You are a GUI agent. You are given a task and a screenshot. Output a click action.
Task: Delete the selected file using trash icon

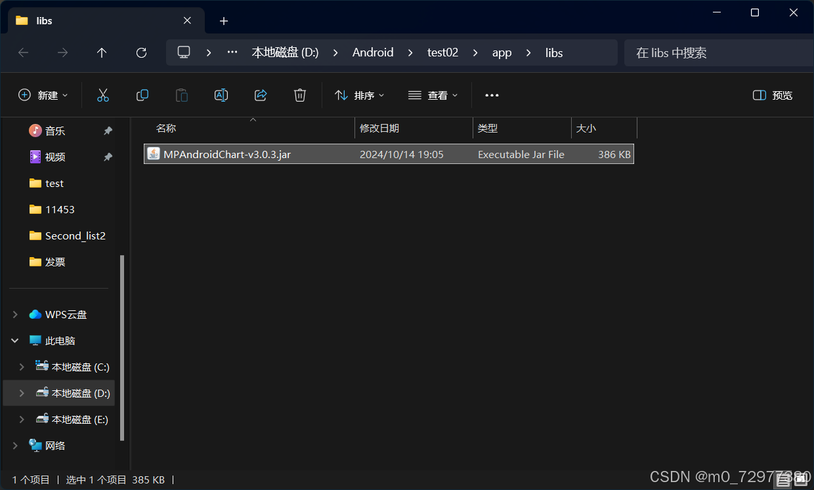pyautogui.click(x=300, y=95)
